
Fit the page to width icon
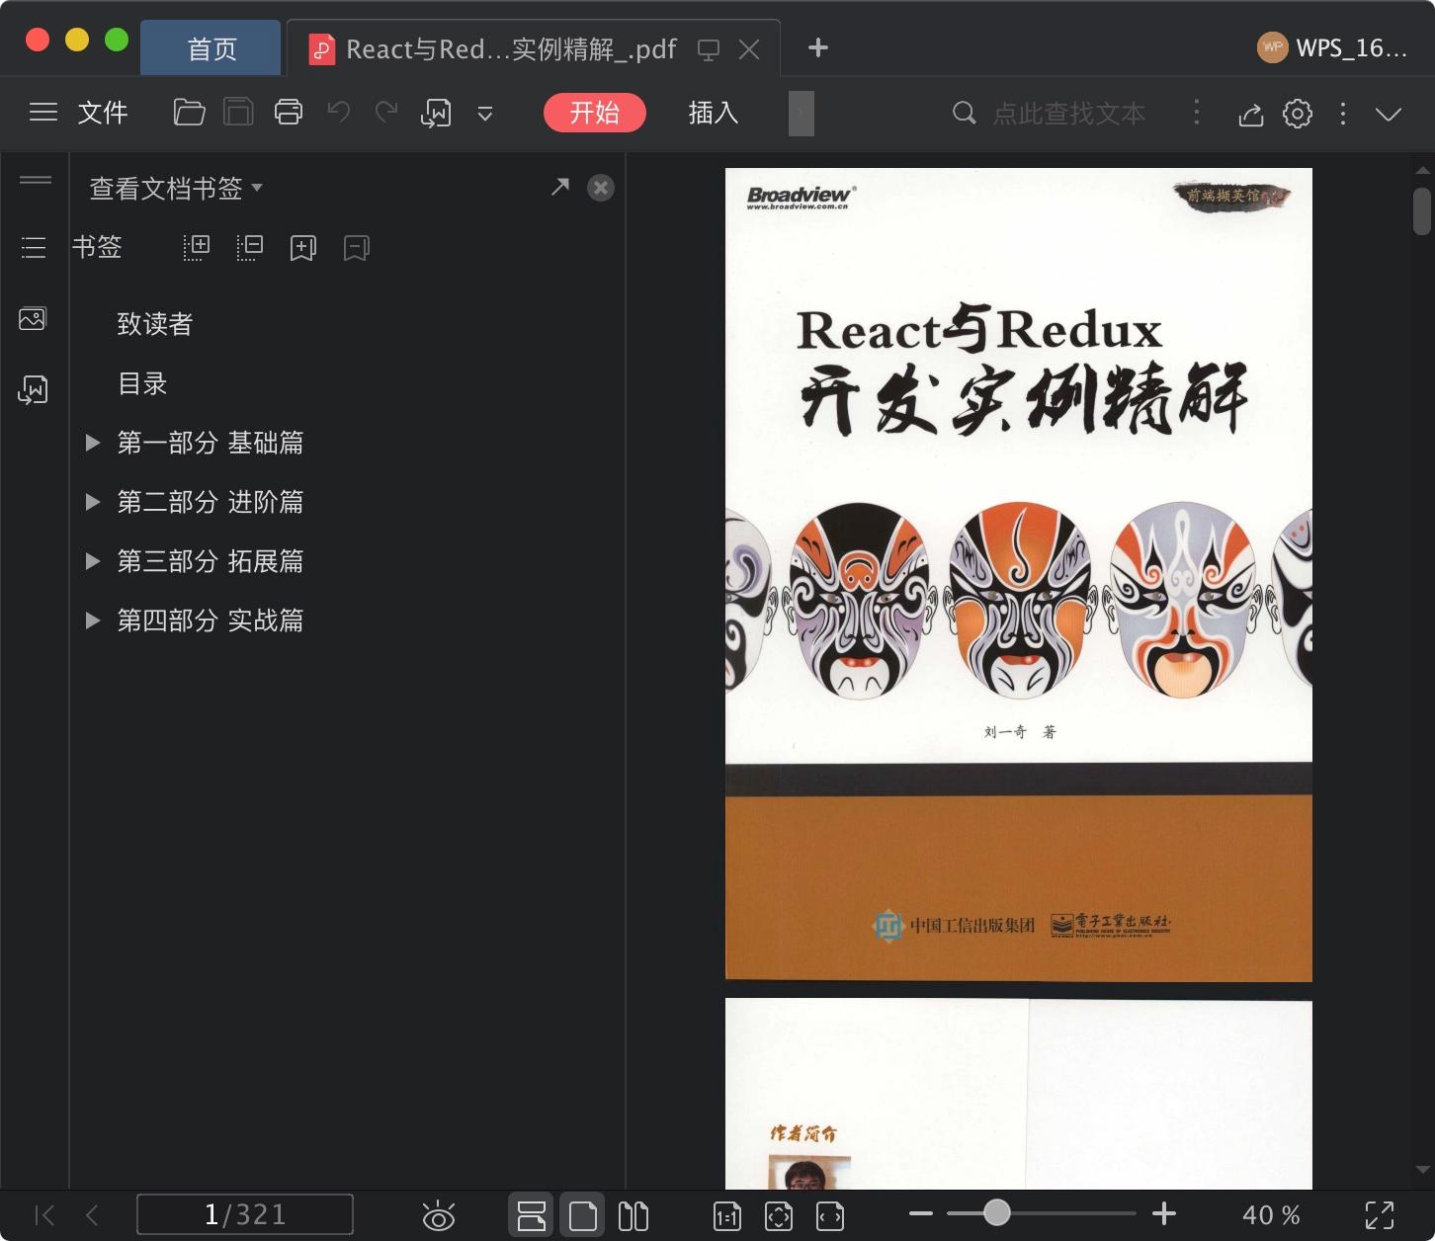pyautogui.click(x=829, y=1216)
